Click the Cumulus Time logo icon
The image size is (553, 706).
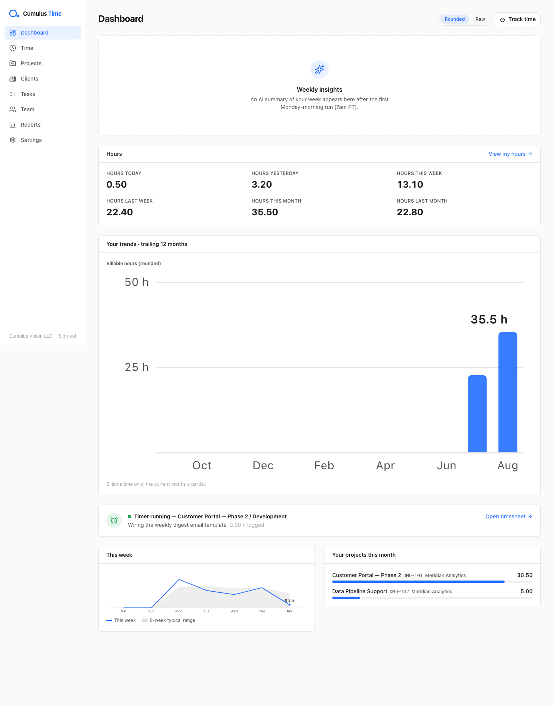(x=14, y=14)
